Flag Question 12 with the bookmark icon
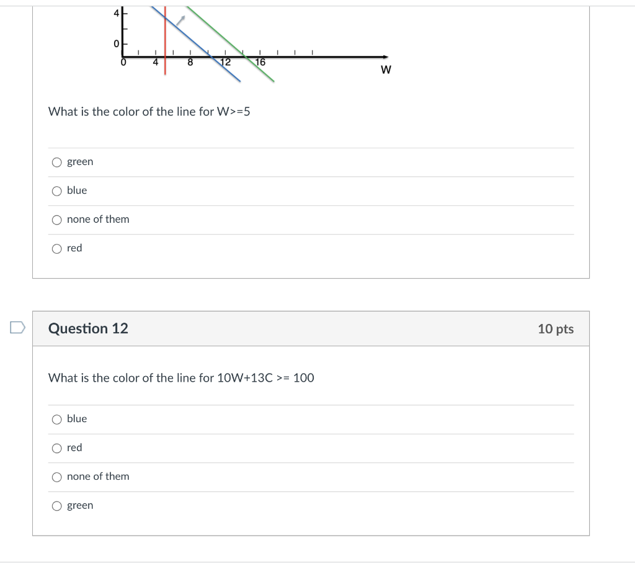The width and height of the screenshot is (635, 566). (17, 328)
